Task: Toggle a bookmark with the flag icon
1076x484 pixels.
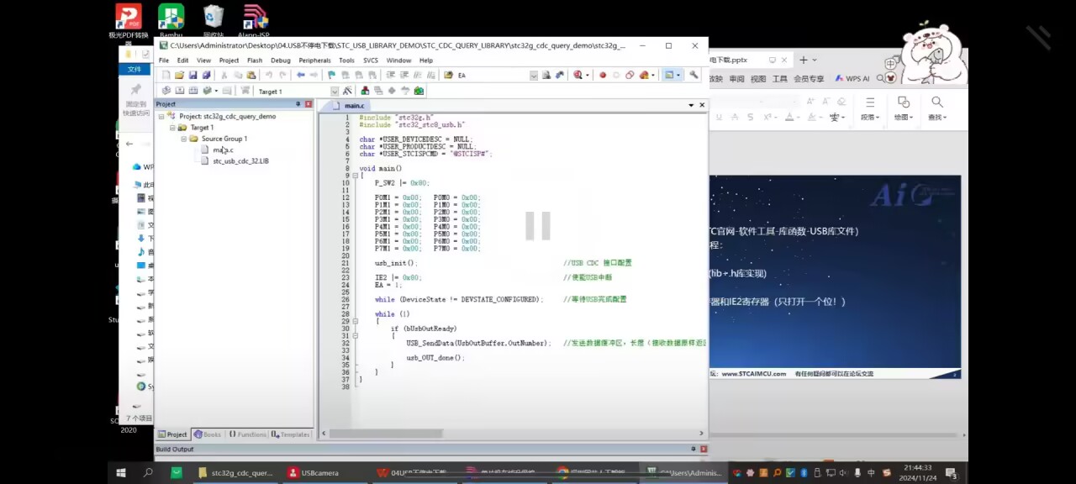Action: [332, 75]
